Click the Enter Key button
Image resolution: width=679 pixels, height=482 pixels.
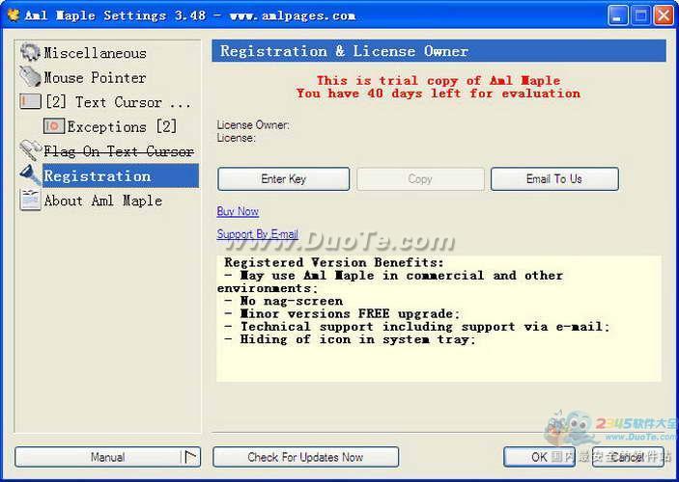[x=284, y=179]
